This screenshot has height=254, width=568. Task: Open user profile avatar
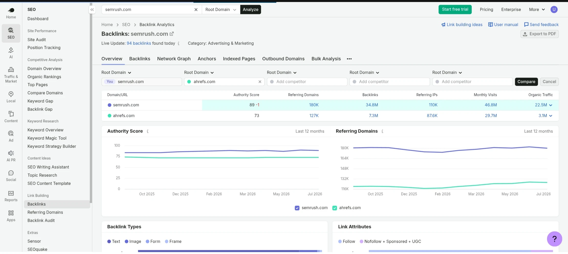(x=554, y=9)
